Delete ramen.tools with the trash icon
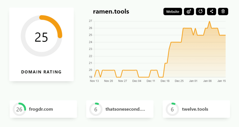 223,11
